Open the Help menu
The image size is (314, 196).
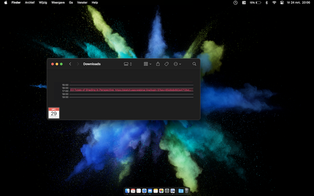click(x=95, y=2)
